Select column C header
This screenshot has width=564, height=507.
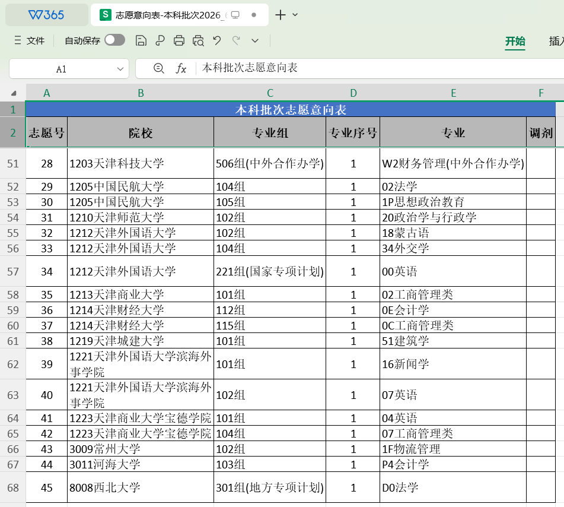(270, 93)
